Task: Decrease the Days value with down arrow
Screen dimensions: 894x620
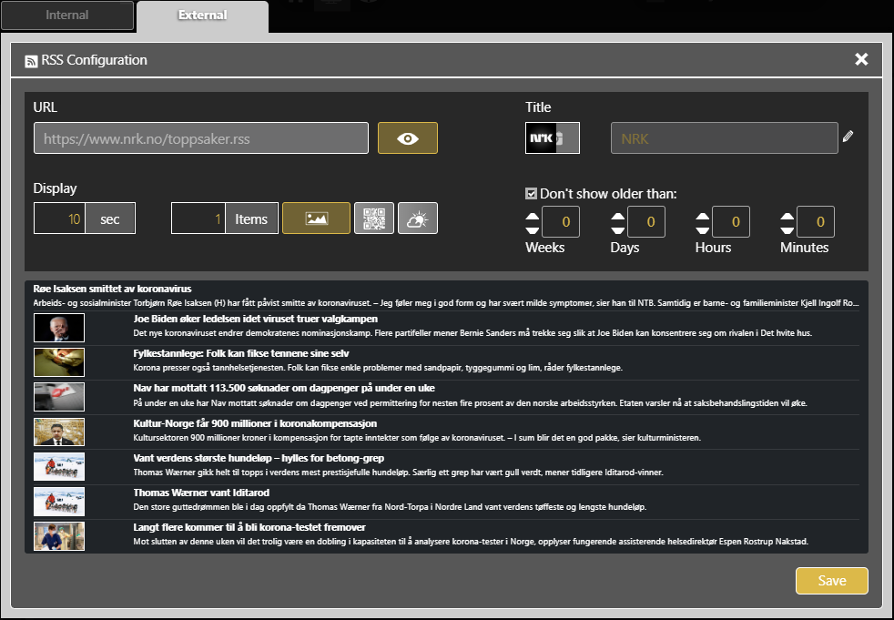Action: (617, 229)
